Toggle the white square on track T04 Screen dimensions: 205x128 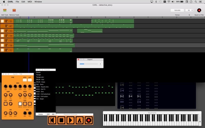point(2,36)
